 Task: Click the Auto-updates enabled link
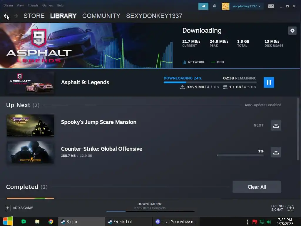(x=263, y=105)
